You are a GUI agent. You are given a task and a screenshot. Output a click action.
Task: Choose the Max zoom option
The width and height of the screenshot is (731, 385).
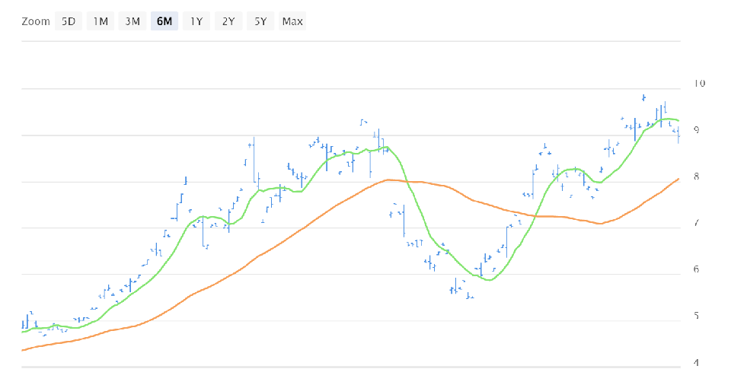point(292,21)
